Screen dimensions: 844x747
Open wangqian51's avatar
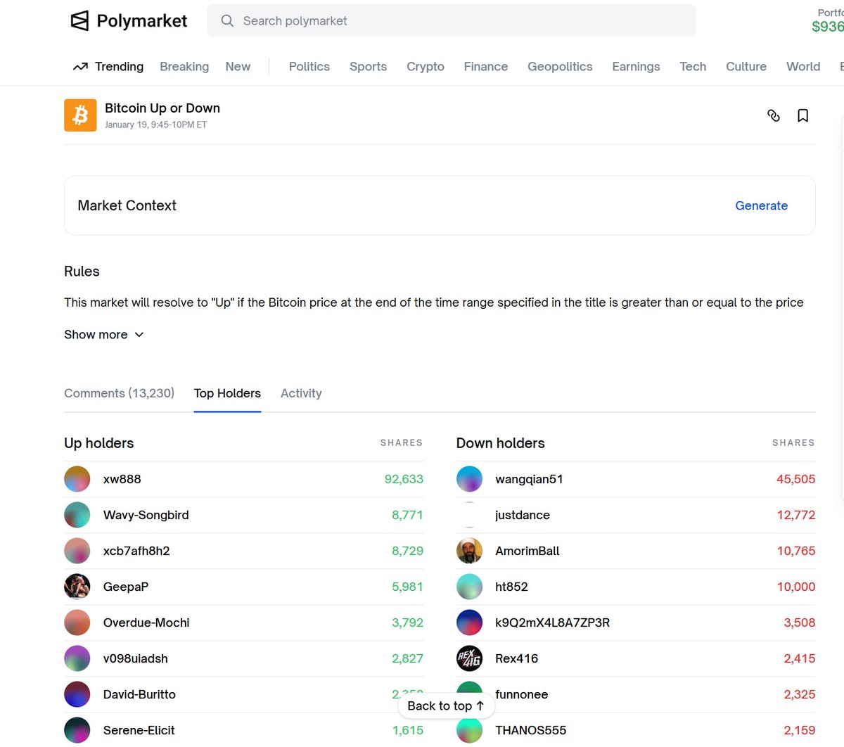pos(469,479)
